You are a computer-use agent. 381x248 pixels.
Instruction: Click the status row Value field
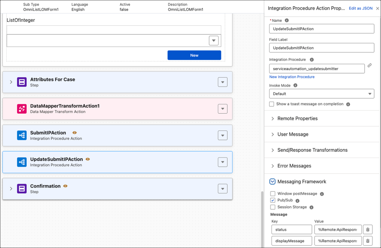(x=338, y=229)
